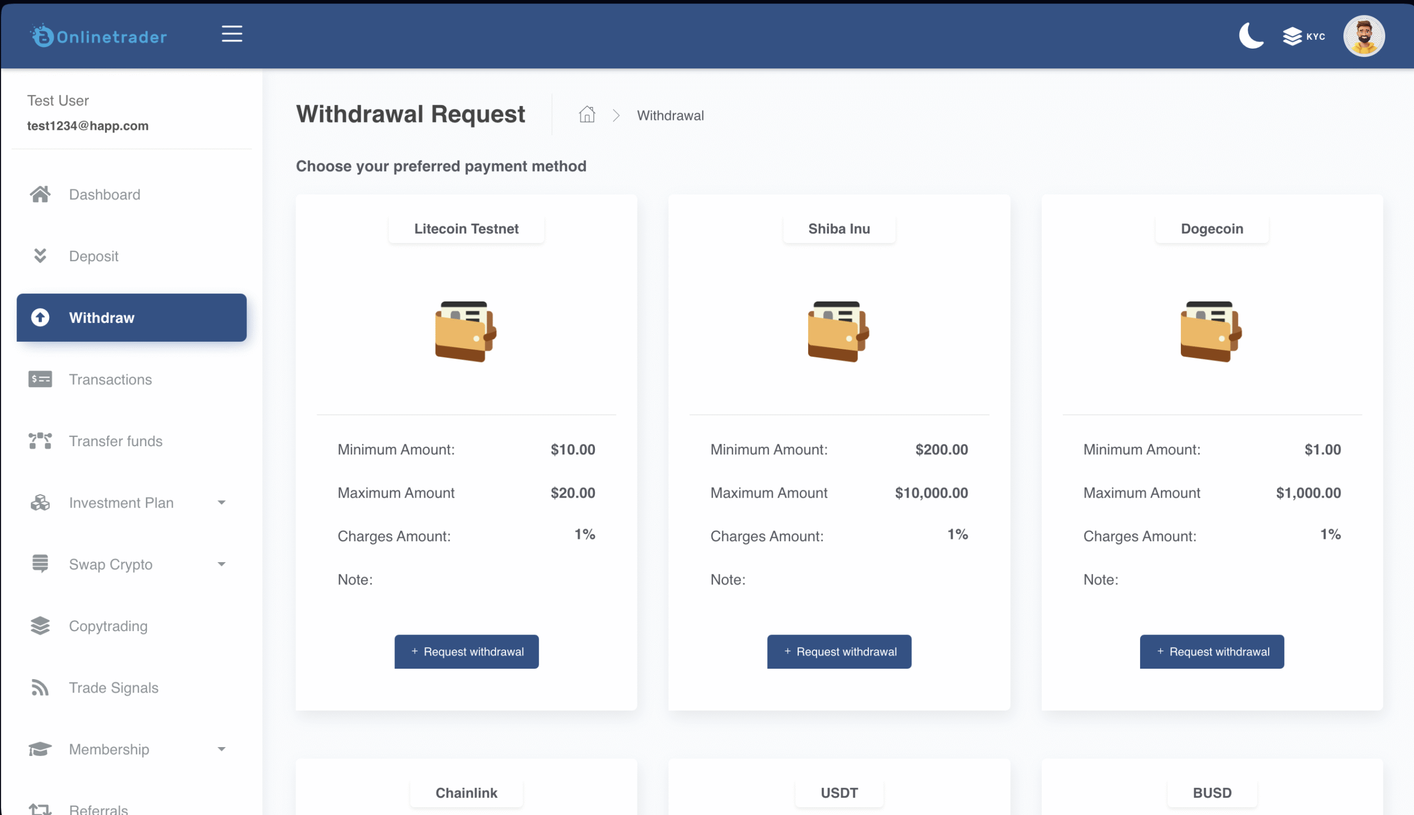This screenshot has height=815, width=1414.
Task: Select Withdraw in the sidebar
Action: coord(131,317)
